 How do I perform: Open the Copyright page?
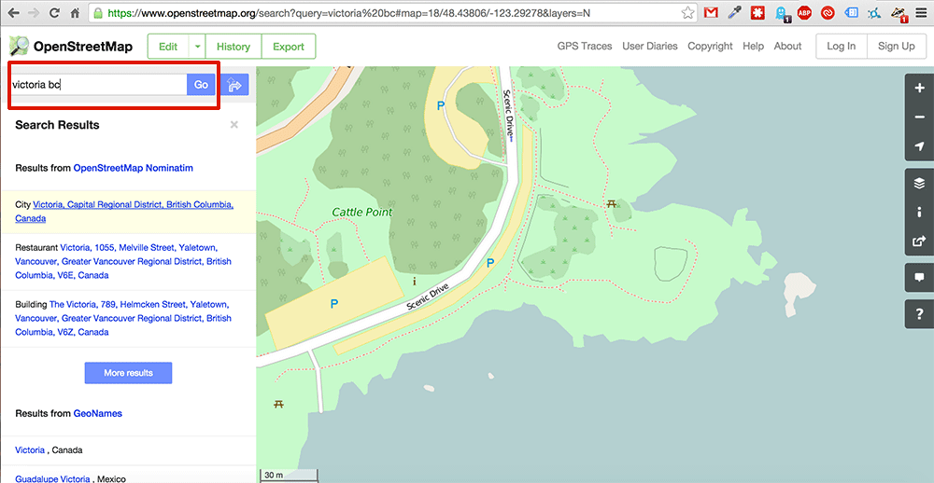710,47
